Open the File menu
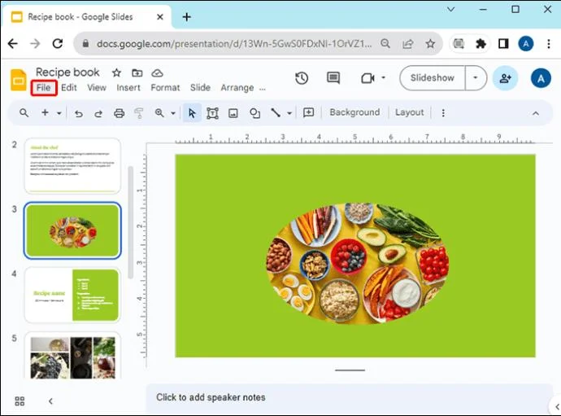Viewport: 561px width, 416px height. click(x=43, y=88)
